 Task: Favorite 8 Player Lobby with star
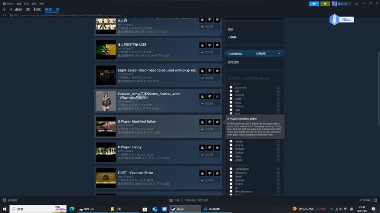coord(217,148)
